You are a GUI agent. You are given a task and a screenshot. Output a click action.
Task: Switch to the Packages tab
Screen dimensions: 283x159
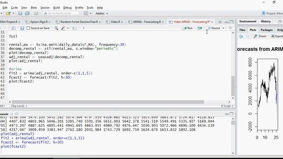point(267,30)
